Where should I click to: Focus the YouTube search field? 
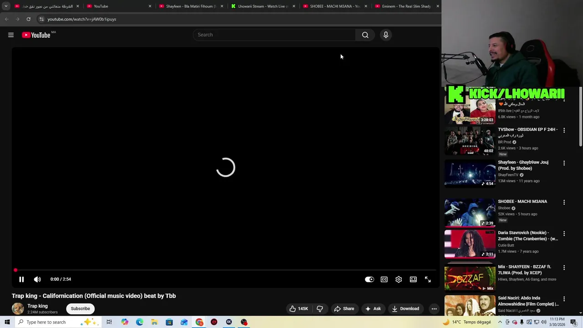[274, 35]
